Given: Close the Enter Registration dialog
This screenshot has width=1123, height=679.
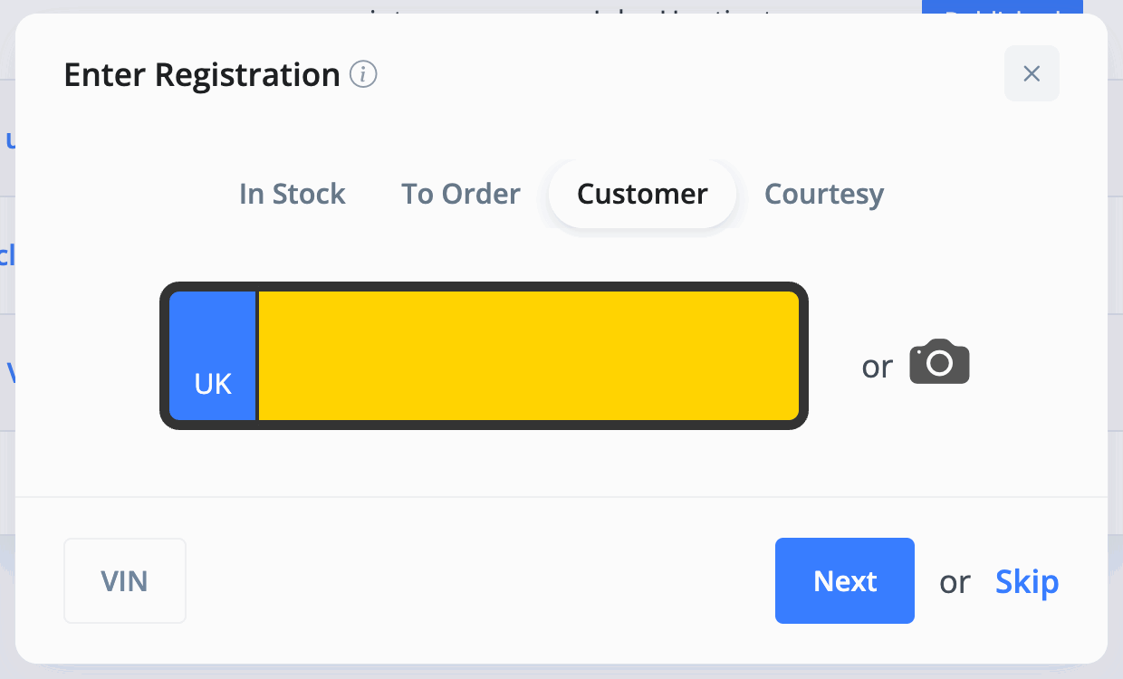Looking at the screenshot, I should tap(1032, 73).
